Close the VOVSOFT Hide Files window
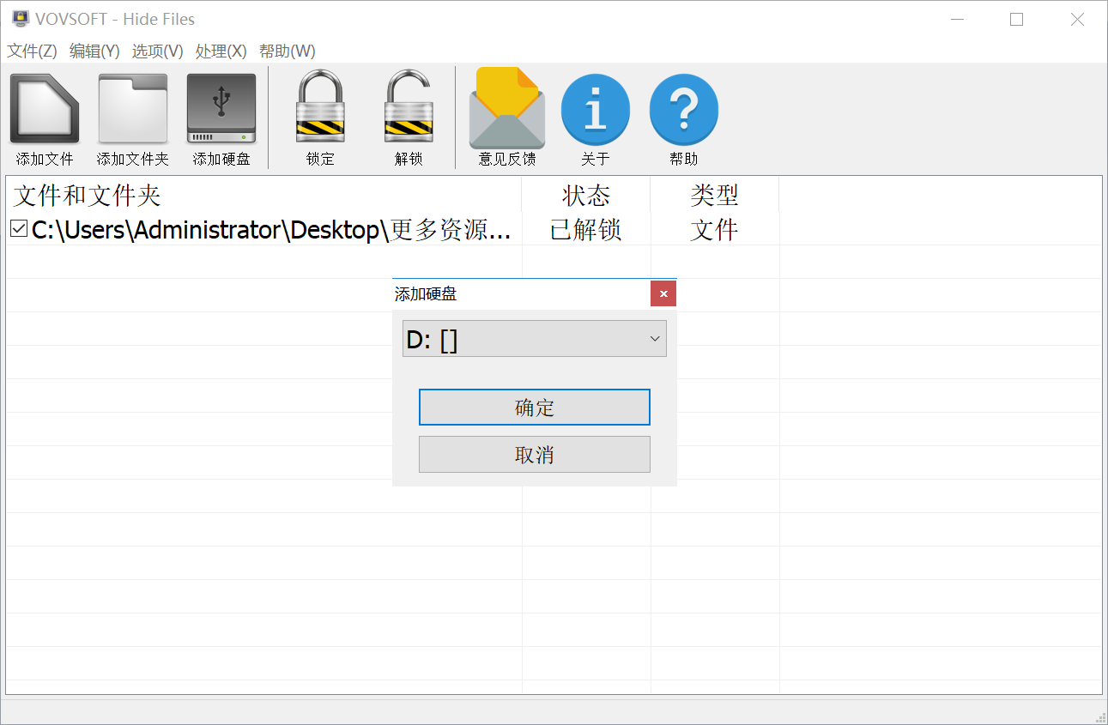Screen dimensions: 1108x725 point(1077,19)
